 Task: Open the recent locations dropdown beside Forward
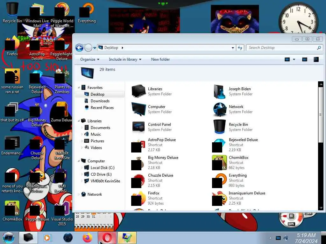(95, 48)
